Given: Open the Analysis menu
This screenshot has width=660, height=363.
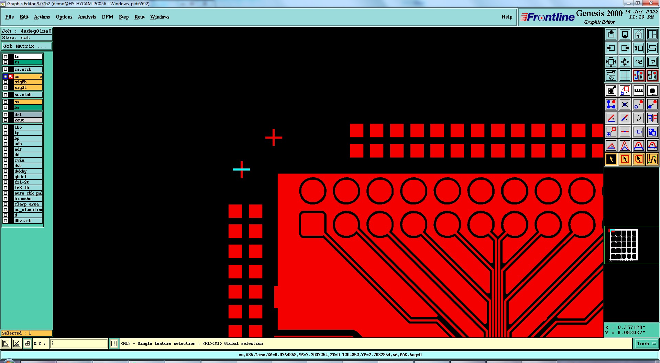Looking at the screenshot, I should pos(87,17).
